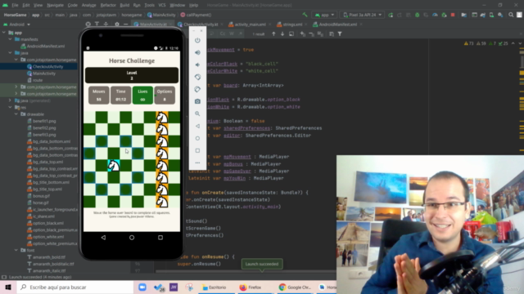Lower emulator volume with volume down icon

pyautogui.click(x=197, y=65)
